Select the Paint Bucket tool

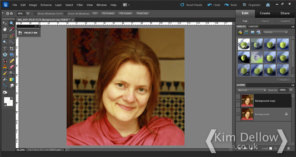point(5,80)
